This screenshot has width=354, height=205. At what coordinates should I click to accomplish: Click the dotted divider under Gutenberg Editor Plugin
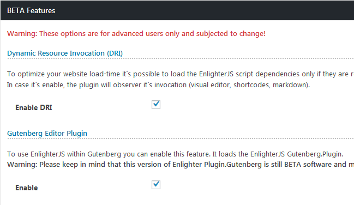pyautogui.click(x=181, y=138)
